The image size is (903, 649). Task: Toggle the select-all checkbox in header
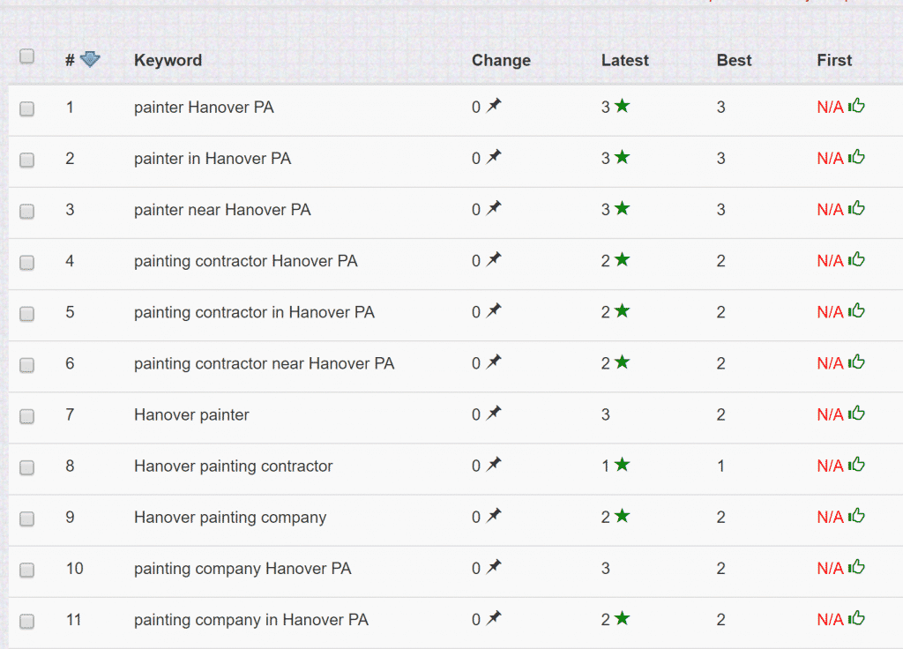tap(26, 56)
